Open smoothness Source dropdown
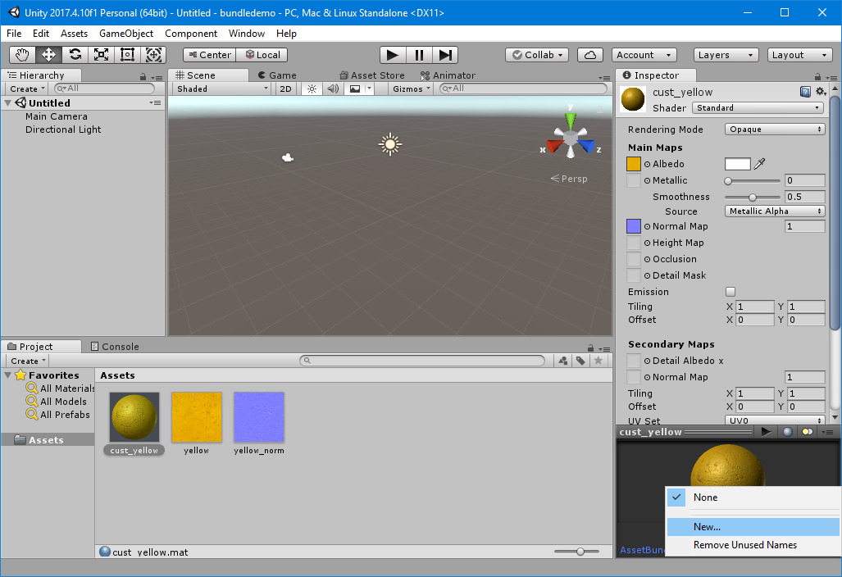Image resolution: width=842 pixels, height=577 pixels. click(x=775, y=211)
